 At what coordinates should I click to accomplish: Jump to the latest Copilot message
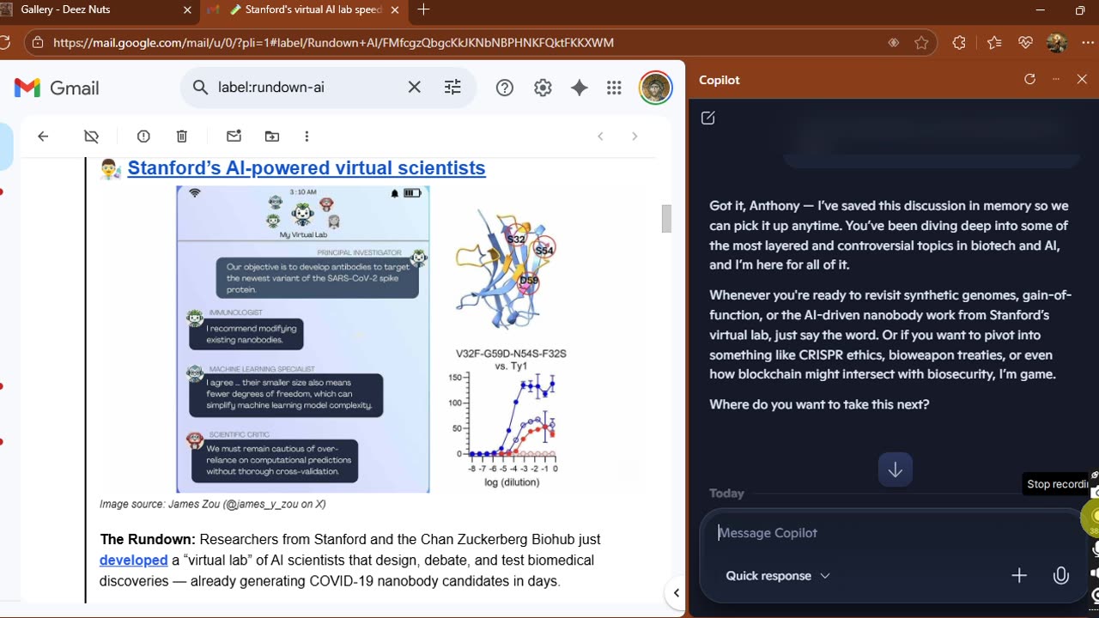(895, 470)
